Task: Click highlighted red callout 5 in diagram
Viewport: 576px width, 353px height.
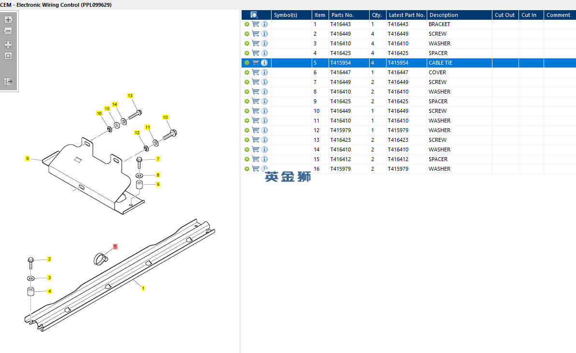Action: pos(115,246)
